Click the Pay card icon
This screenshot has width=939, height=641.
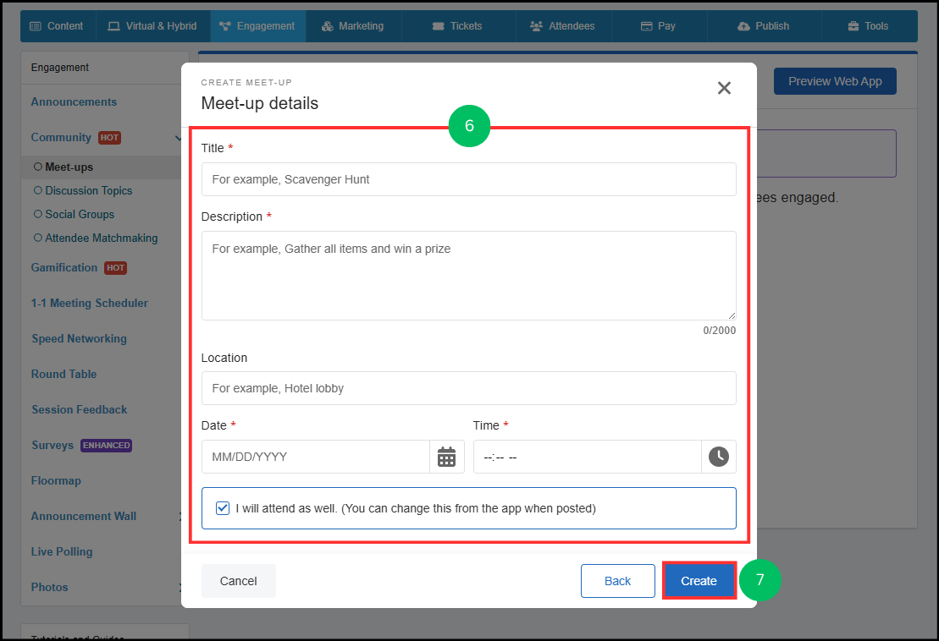click(646, 26)
